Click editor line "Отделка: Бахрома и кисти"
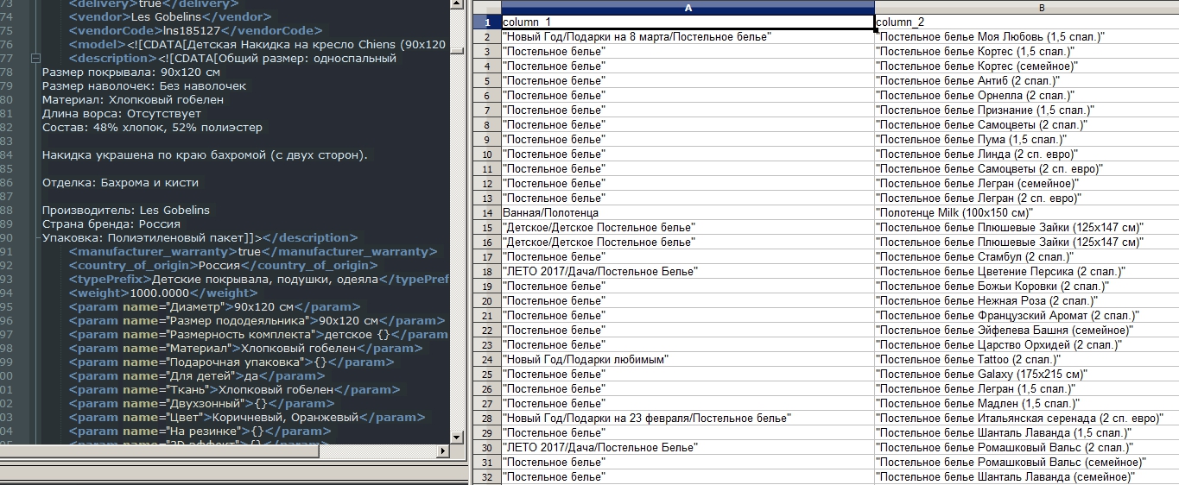This screenshot has width=1179, height=485. 120,183
